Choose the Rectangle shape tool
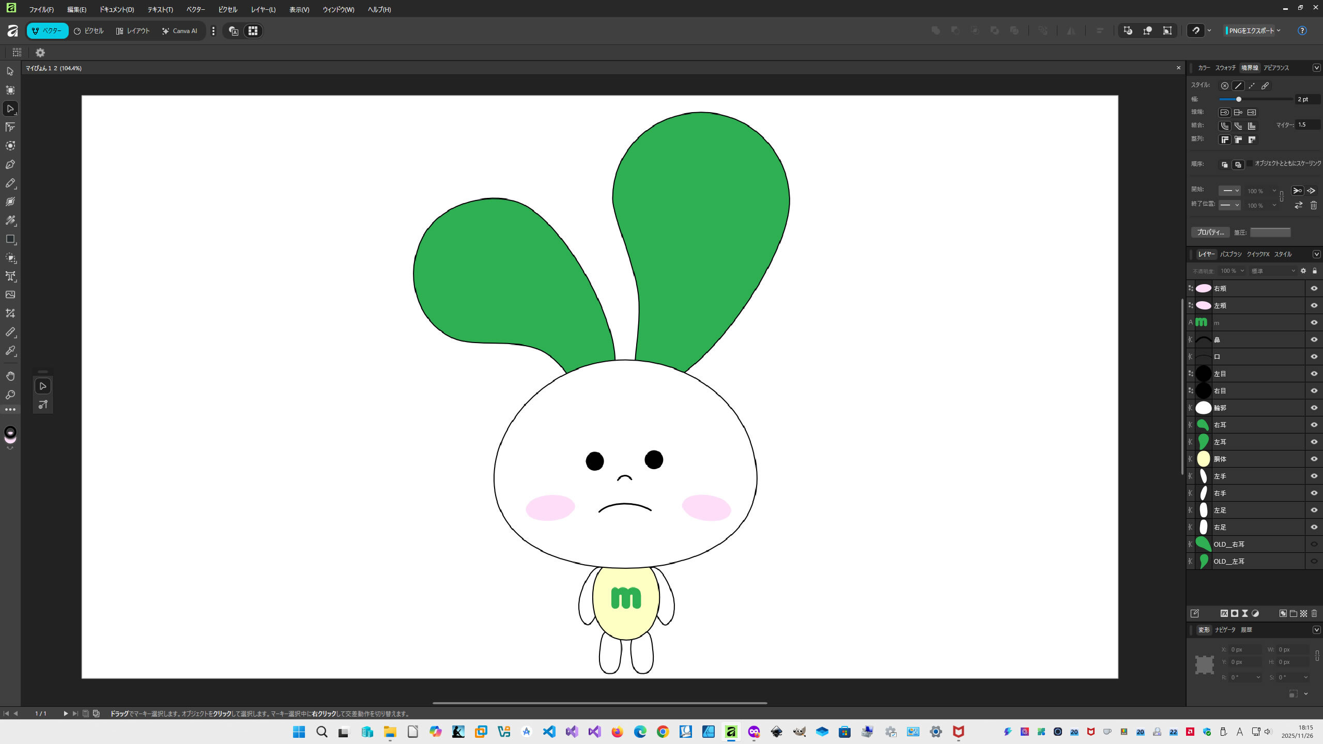Image resolution: width=1323 pixels, height=744 pixels. click(x=10, y=239)
